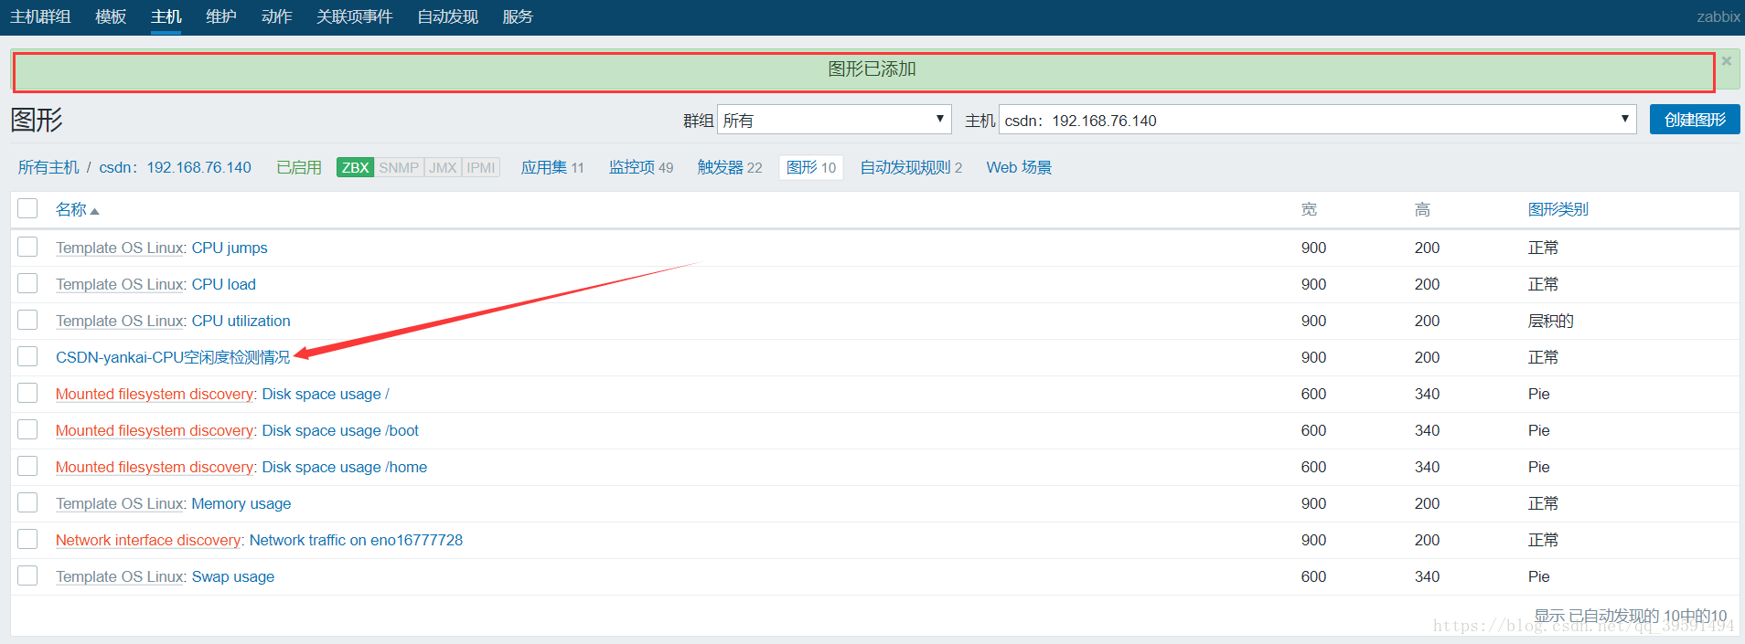Click the IPMI availability badge
The width and height of the screenshot is (1745, 644).
481,167
